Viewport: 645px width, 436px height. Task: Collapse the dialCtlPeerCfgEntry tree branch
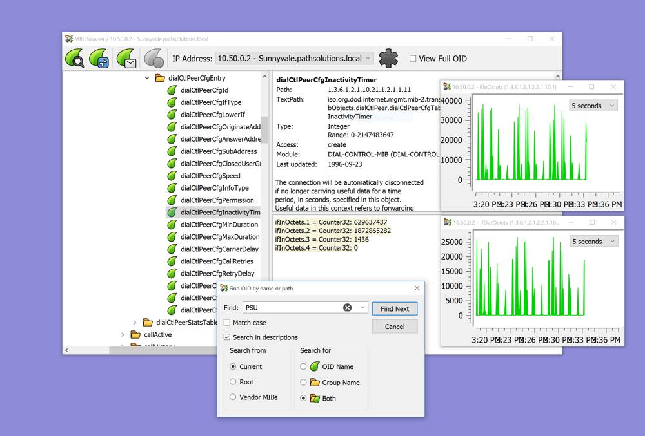[147, 77]
